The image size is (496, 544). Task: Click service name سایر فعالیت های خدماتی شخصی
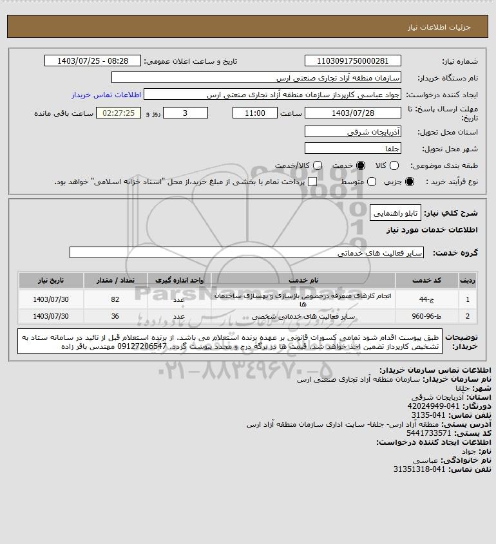(303, 316)
